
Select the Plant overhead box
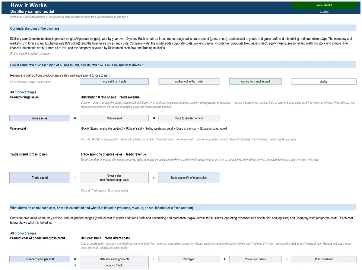(x=324, y=259)
